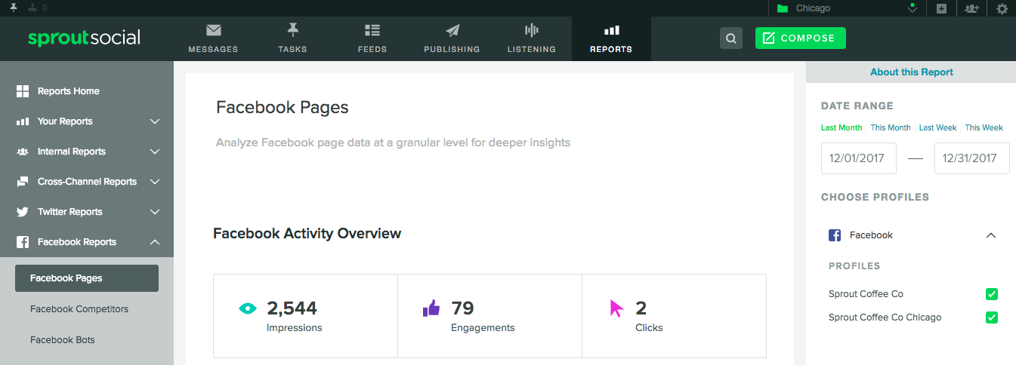Open the Publishing tab
The image size is (1016, 365).
point(452,38)
